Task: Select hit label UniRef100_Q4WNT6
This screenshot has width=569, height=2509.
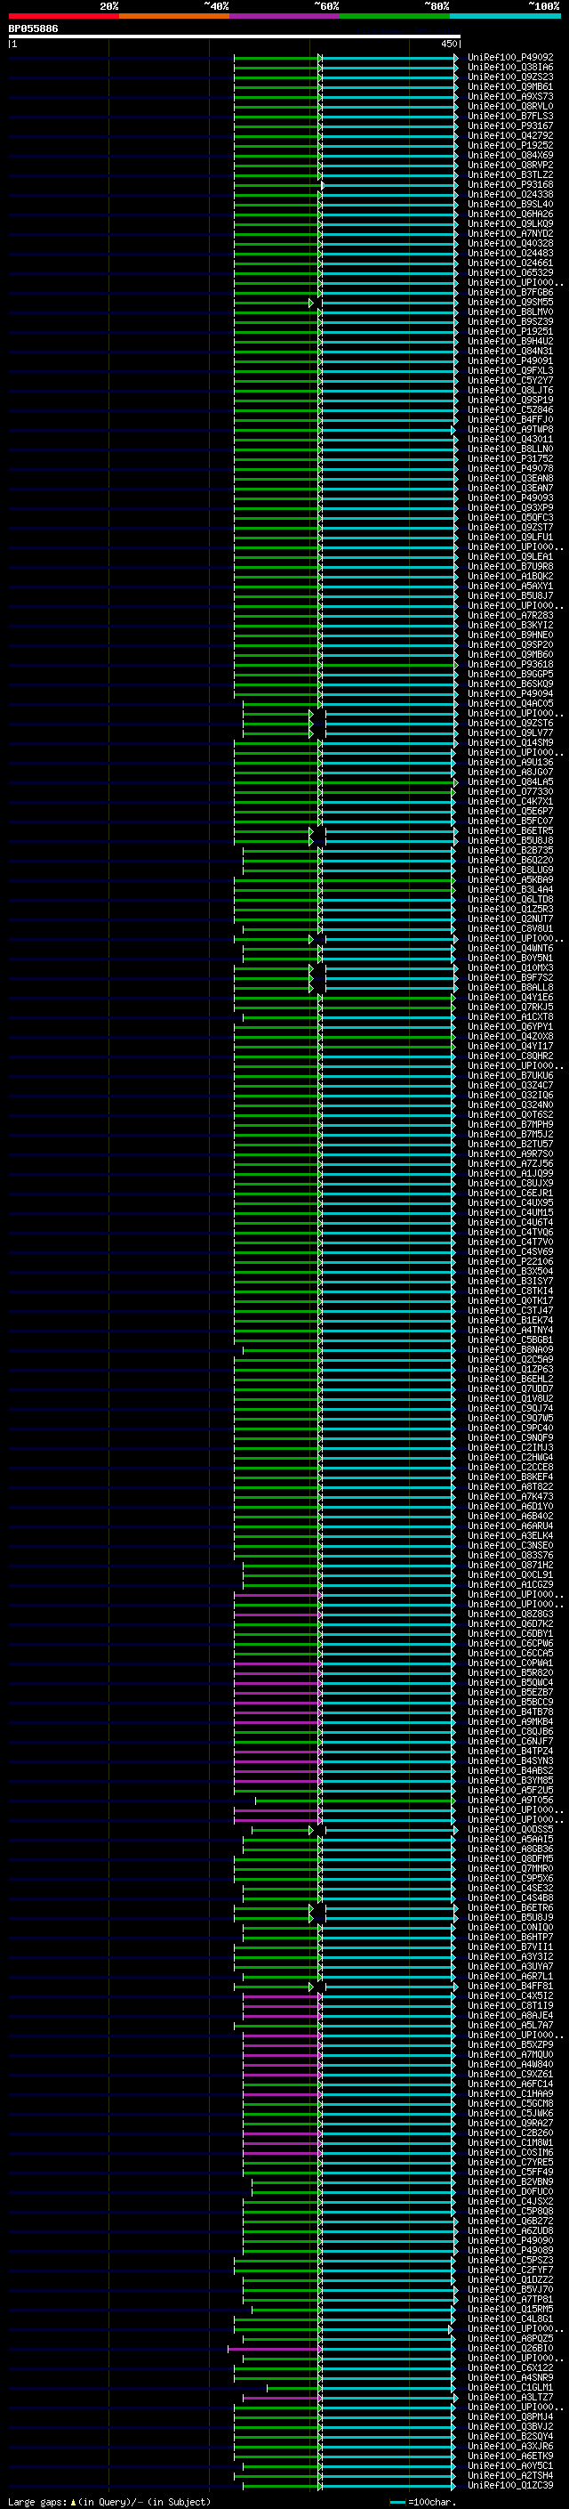Action: pos(510,949)
